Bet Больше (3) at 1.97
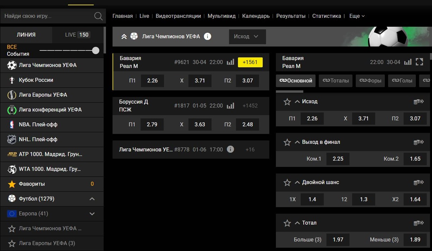432x251 pixels. pos(338,239)
